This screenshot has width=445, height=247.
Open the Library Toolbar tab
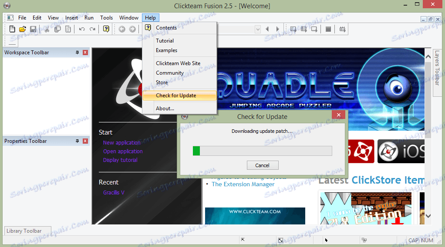(x=27, y=231)
